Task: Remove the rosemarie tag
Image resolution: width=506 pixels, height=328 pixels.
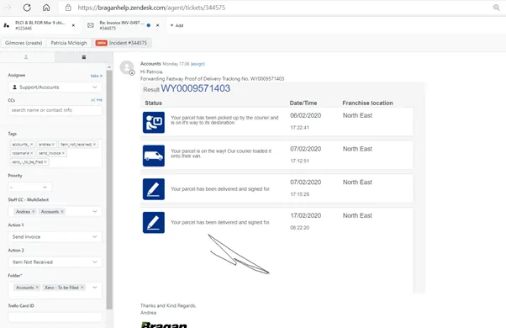Action: 32,153
